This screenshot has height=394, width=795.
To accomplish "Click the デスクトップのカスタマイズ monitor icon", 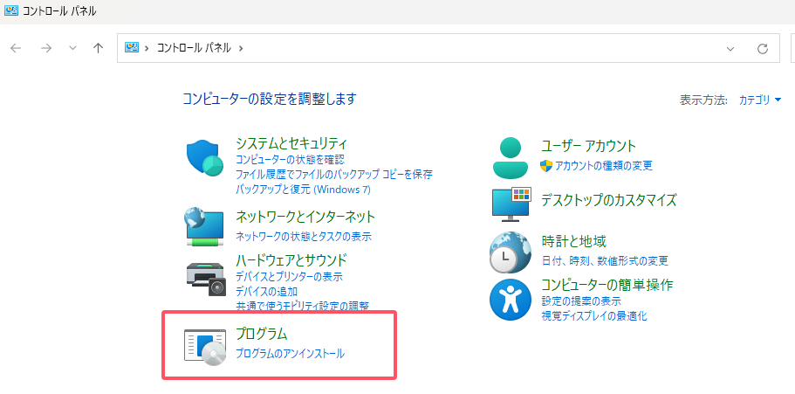I will click(511, 204).
